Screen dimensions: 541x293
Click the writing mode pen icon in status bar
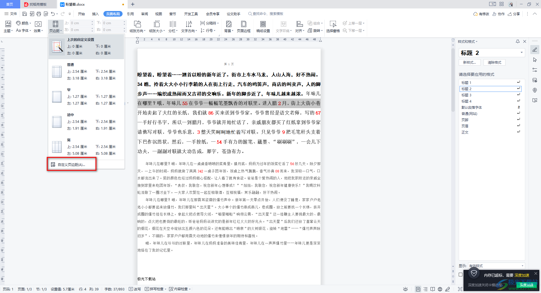tap(447, 289)
